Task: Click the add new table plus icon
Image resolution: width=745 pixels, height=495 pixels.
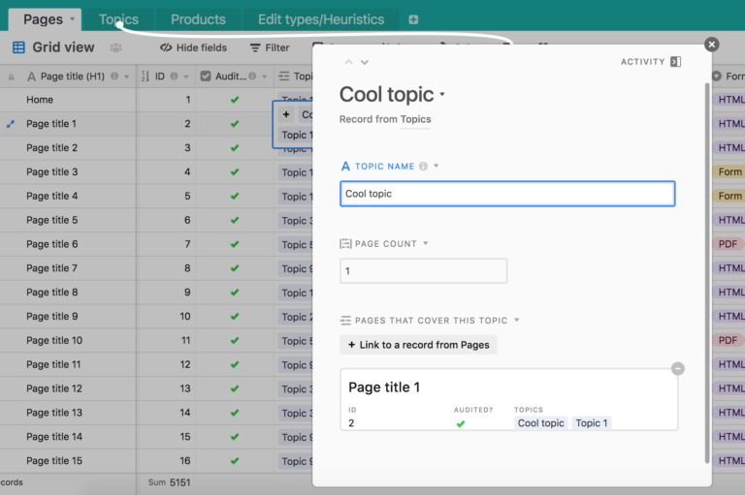Action: tap(414, 19)
